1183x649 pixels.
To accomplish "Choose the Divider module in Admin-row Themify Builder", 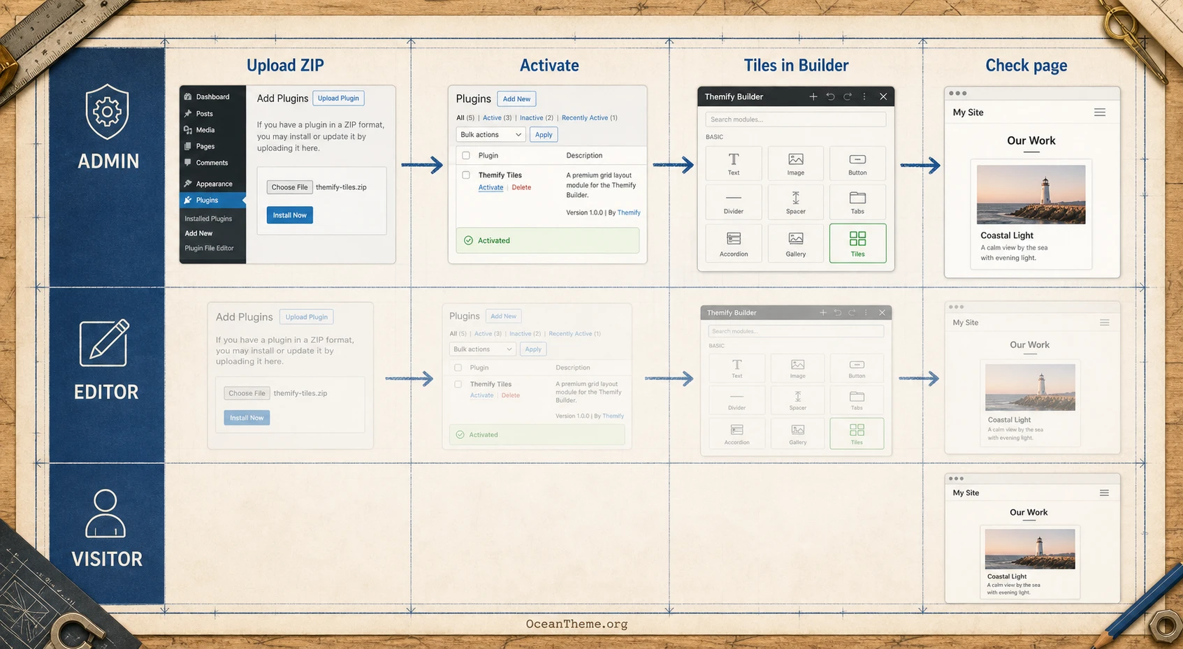I will tap(734, 202).
